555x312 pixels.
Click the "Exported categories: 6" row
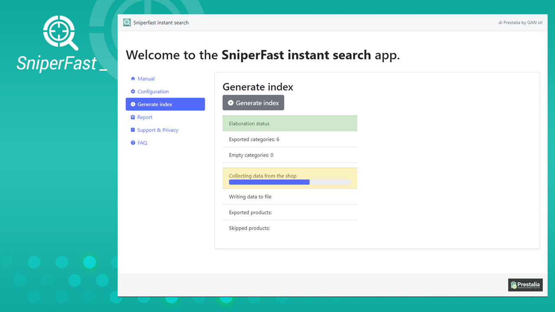point(254,139)
